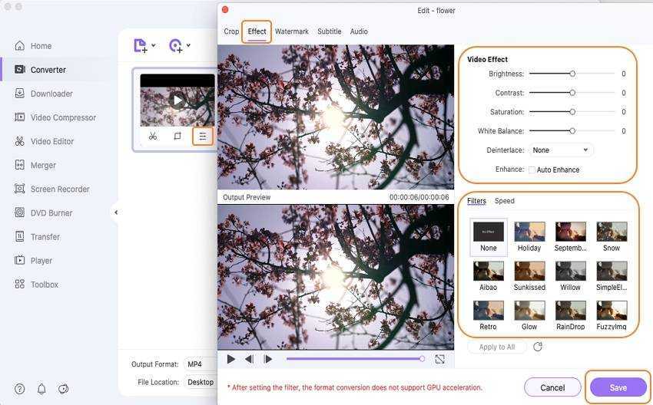Click the reset filter refresh icon
This screenshot has width=653, height=405.
click(538, 347)
